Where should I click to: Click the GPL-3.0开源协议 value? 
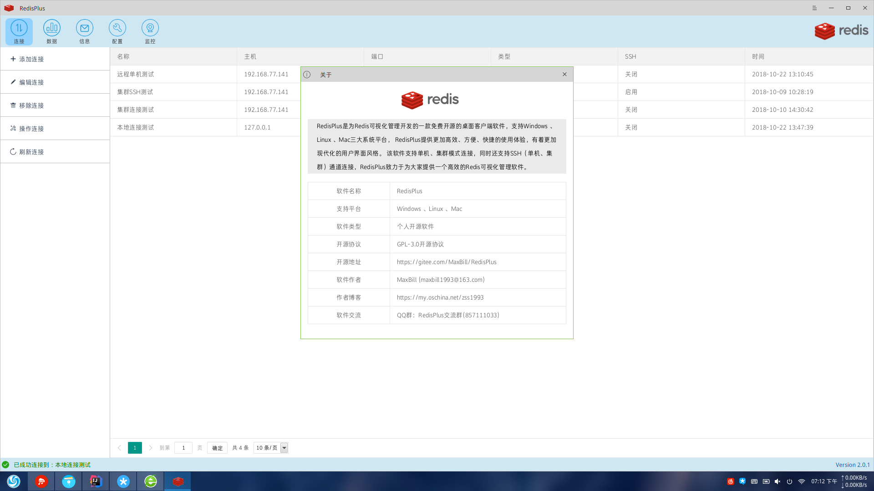(420, 244)
